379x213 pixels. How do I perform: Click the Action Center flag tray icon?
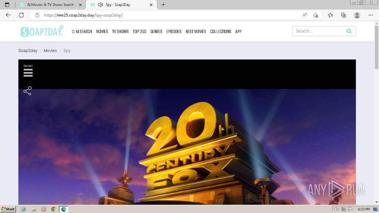click(x=351, y=209)
